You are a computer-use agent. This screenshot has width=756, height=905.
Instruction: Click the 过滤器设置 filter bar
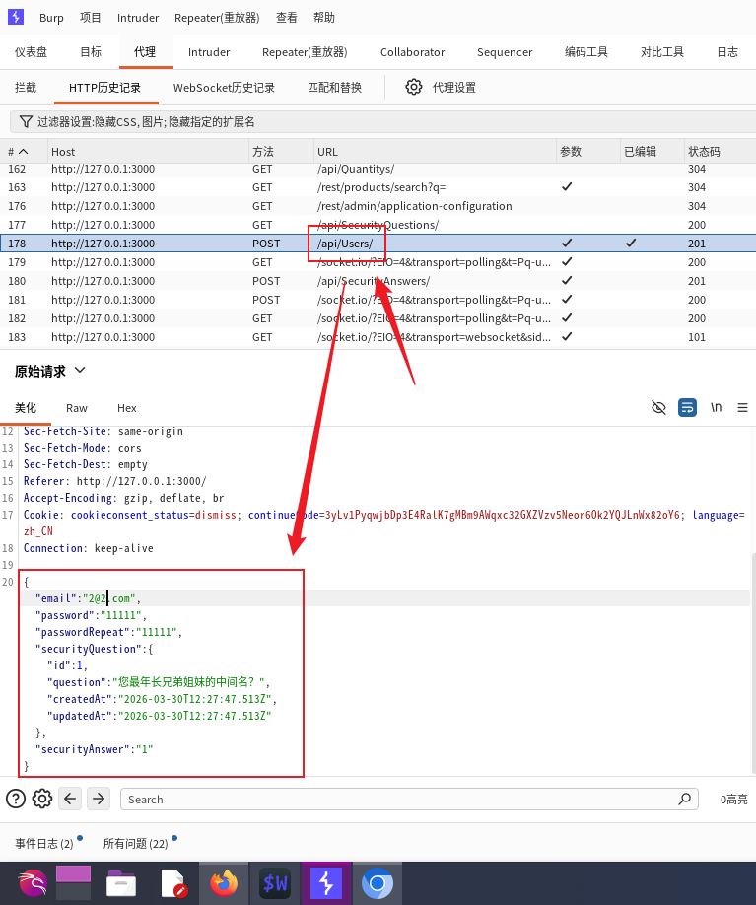pyautogui.click(x=383, y=122)
